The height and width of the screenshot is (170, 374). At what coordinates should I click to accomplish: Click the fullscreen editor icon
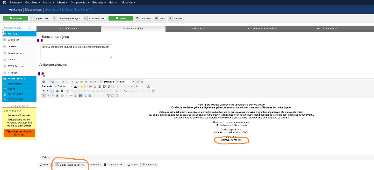(x=53, y=91)
